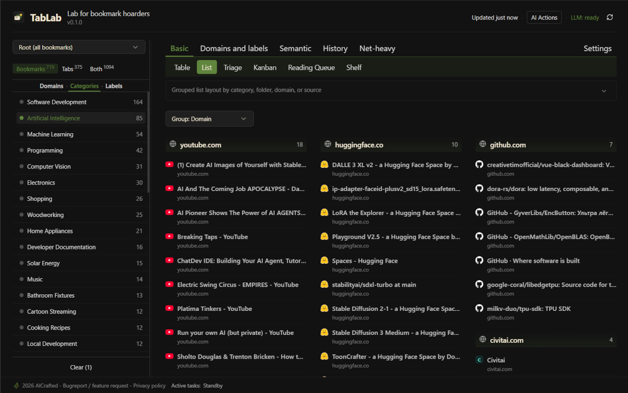The width and height of the screenshot is (628, 393).
Task: Select the Tabs 375 filter
Action: 72,69
